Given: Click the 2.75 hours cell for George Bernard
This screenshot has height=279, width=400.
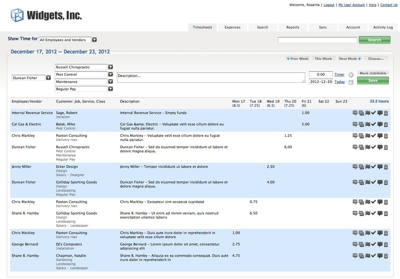Looking at the screenshot, I should (x=236, y=244).
